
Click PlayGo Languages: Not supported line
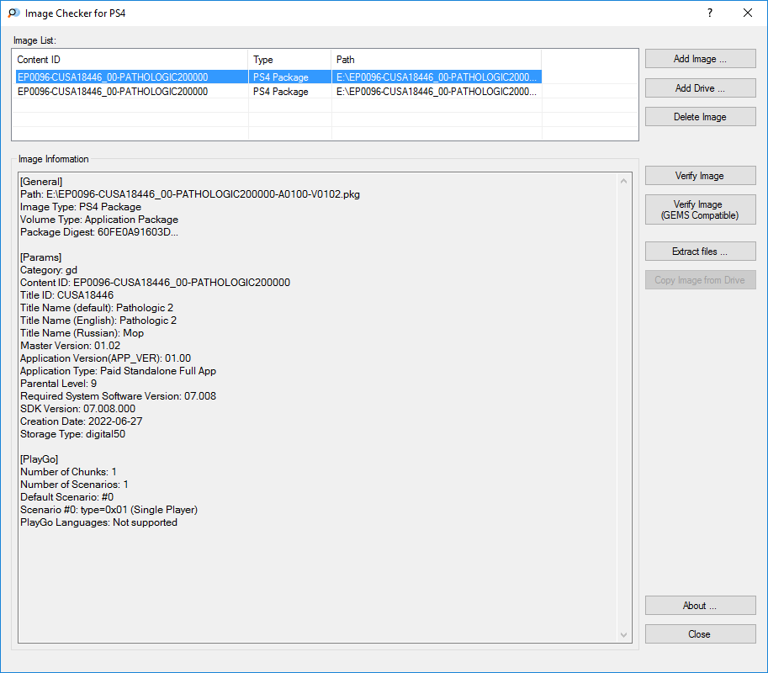pos(98,522)
